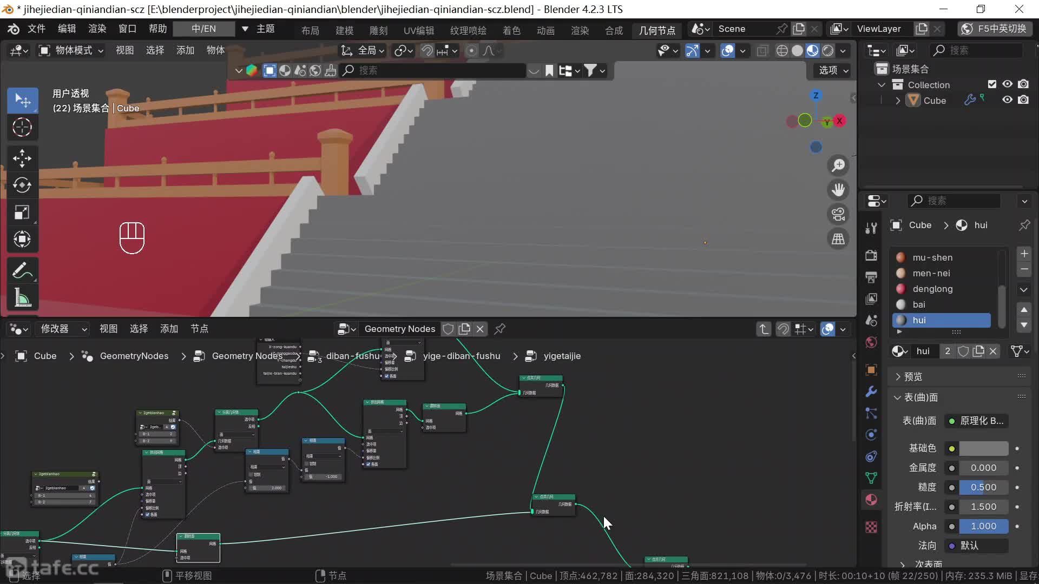This screenshot has width=1039, height=584.
Task: Expand the Cube item in outliner
Action: pyautogui.click(x=898, y=101)
